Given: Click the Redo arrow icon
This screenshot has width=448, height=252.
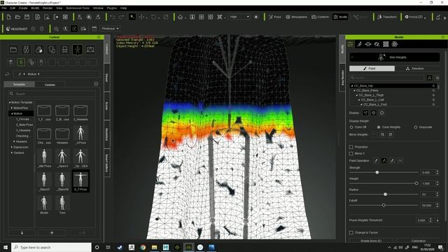Looking at the screenshot, I should 121,17.
